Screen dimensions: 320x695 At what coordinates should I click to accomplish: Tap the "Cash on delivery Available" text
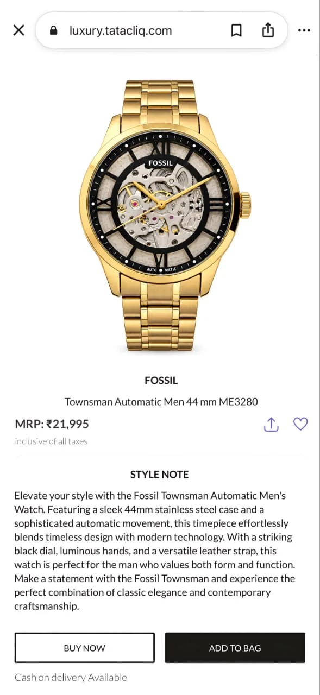pos(71,678)
